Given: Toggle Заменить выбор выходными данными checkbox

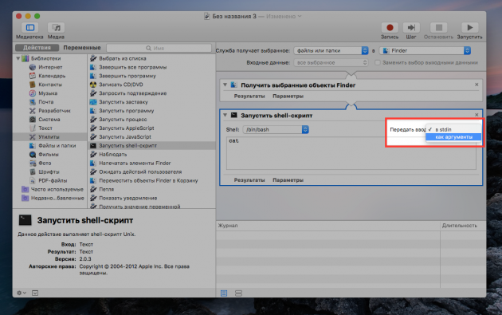Looking at the screenshot, I should click(378, 63).
